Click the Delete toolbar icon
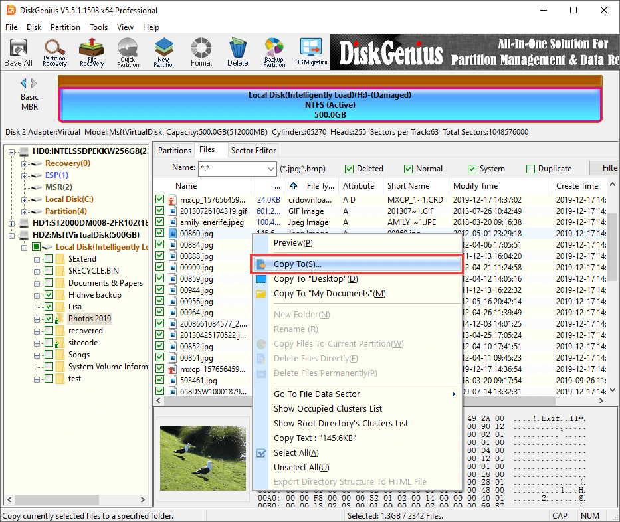The width and height of the screenshot is (620, 522). tap(238, 52)
